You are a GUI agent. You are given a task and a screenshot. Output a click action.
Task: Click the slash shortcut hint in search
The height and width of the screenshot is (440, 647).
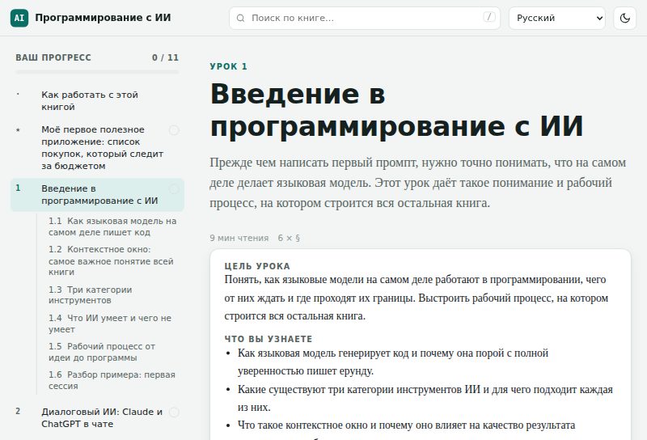pos(489,17)
